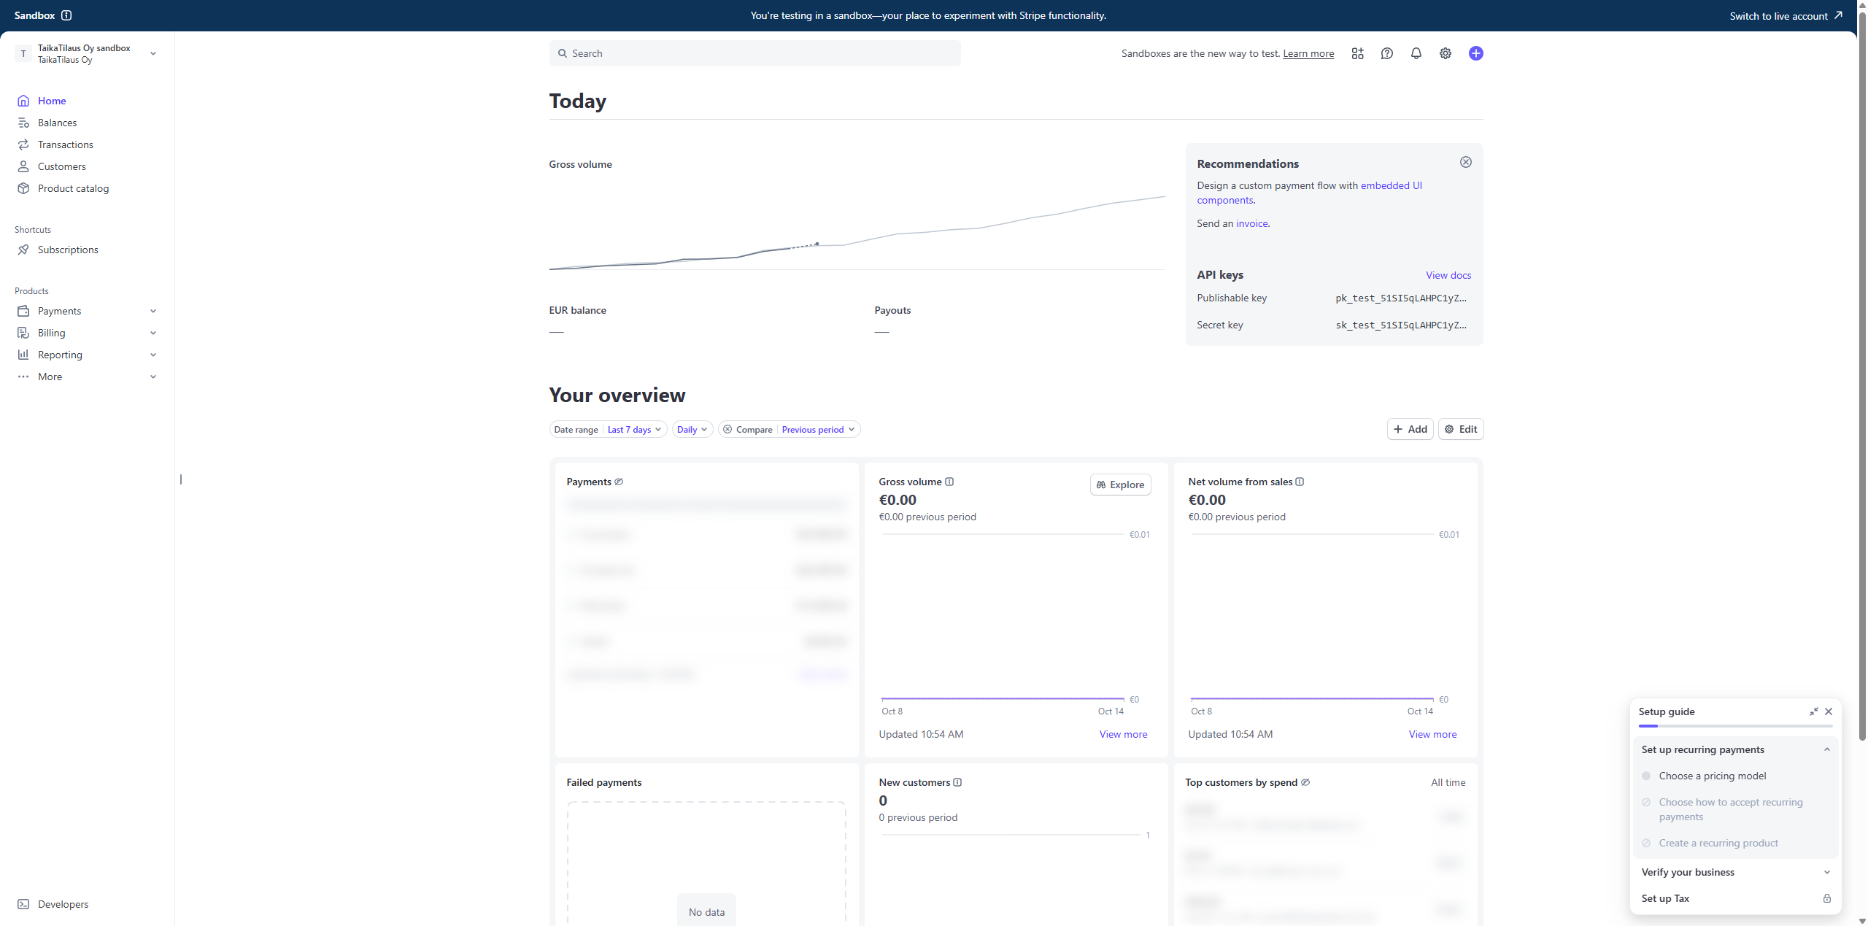Dismiss the Recommendations panel

point(1465,162)
